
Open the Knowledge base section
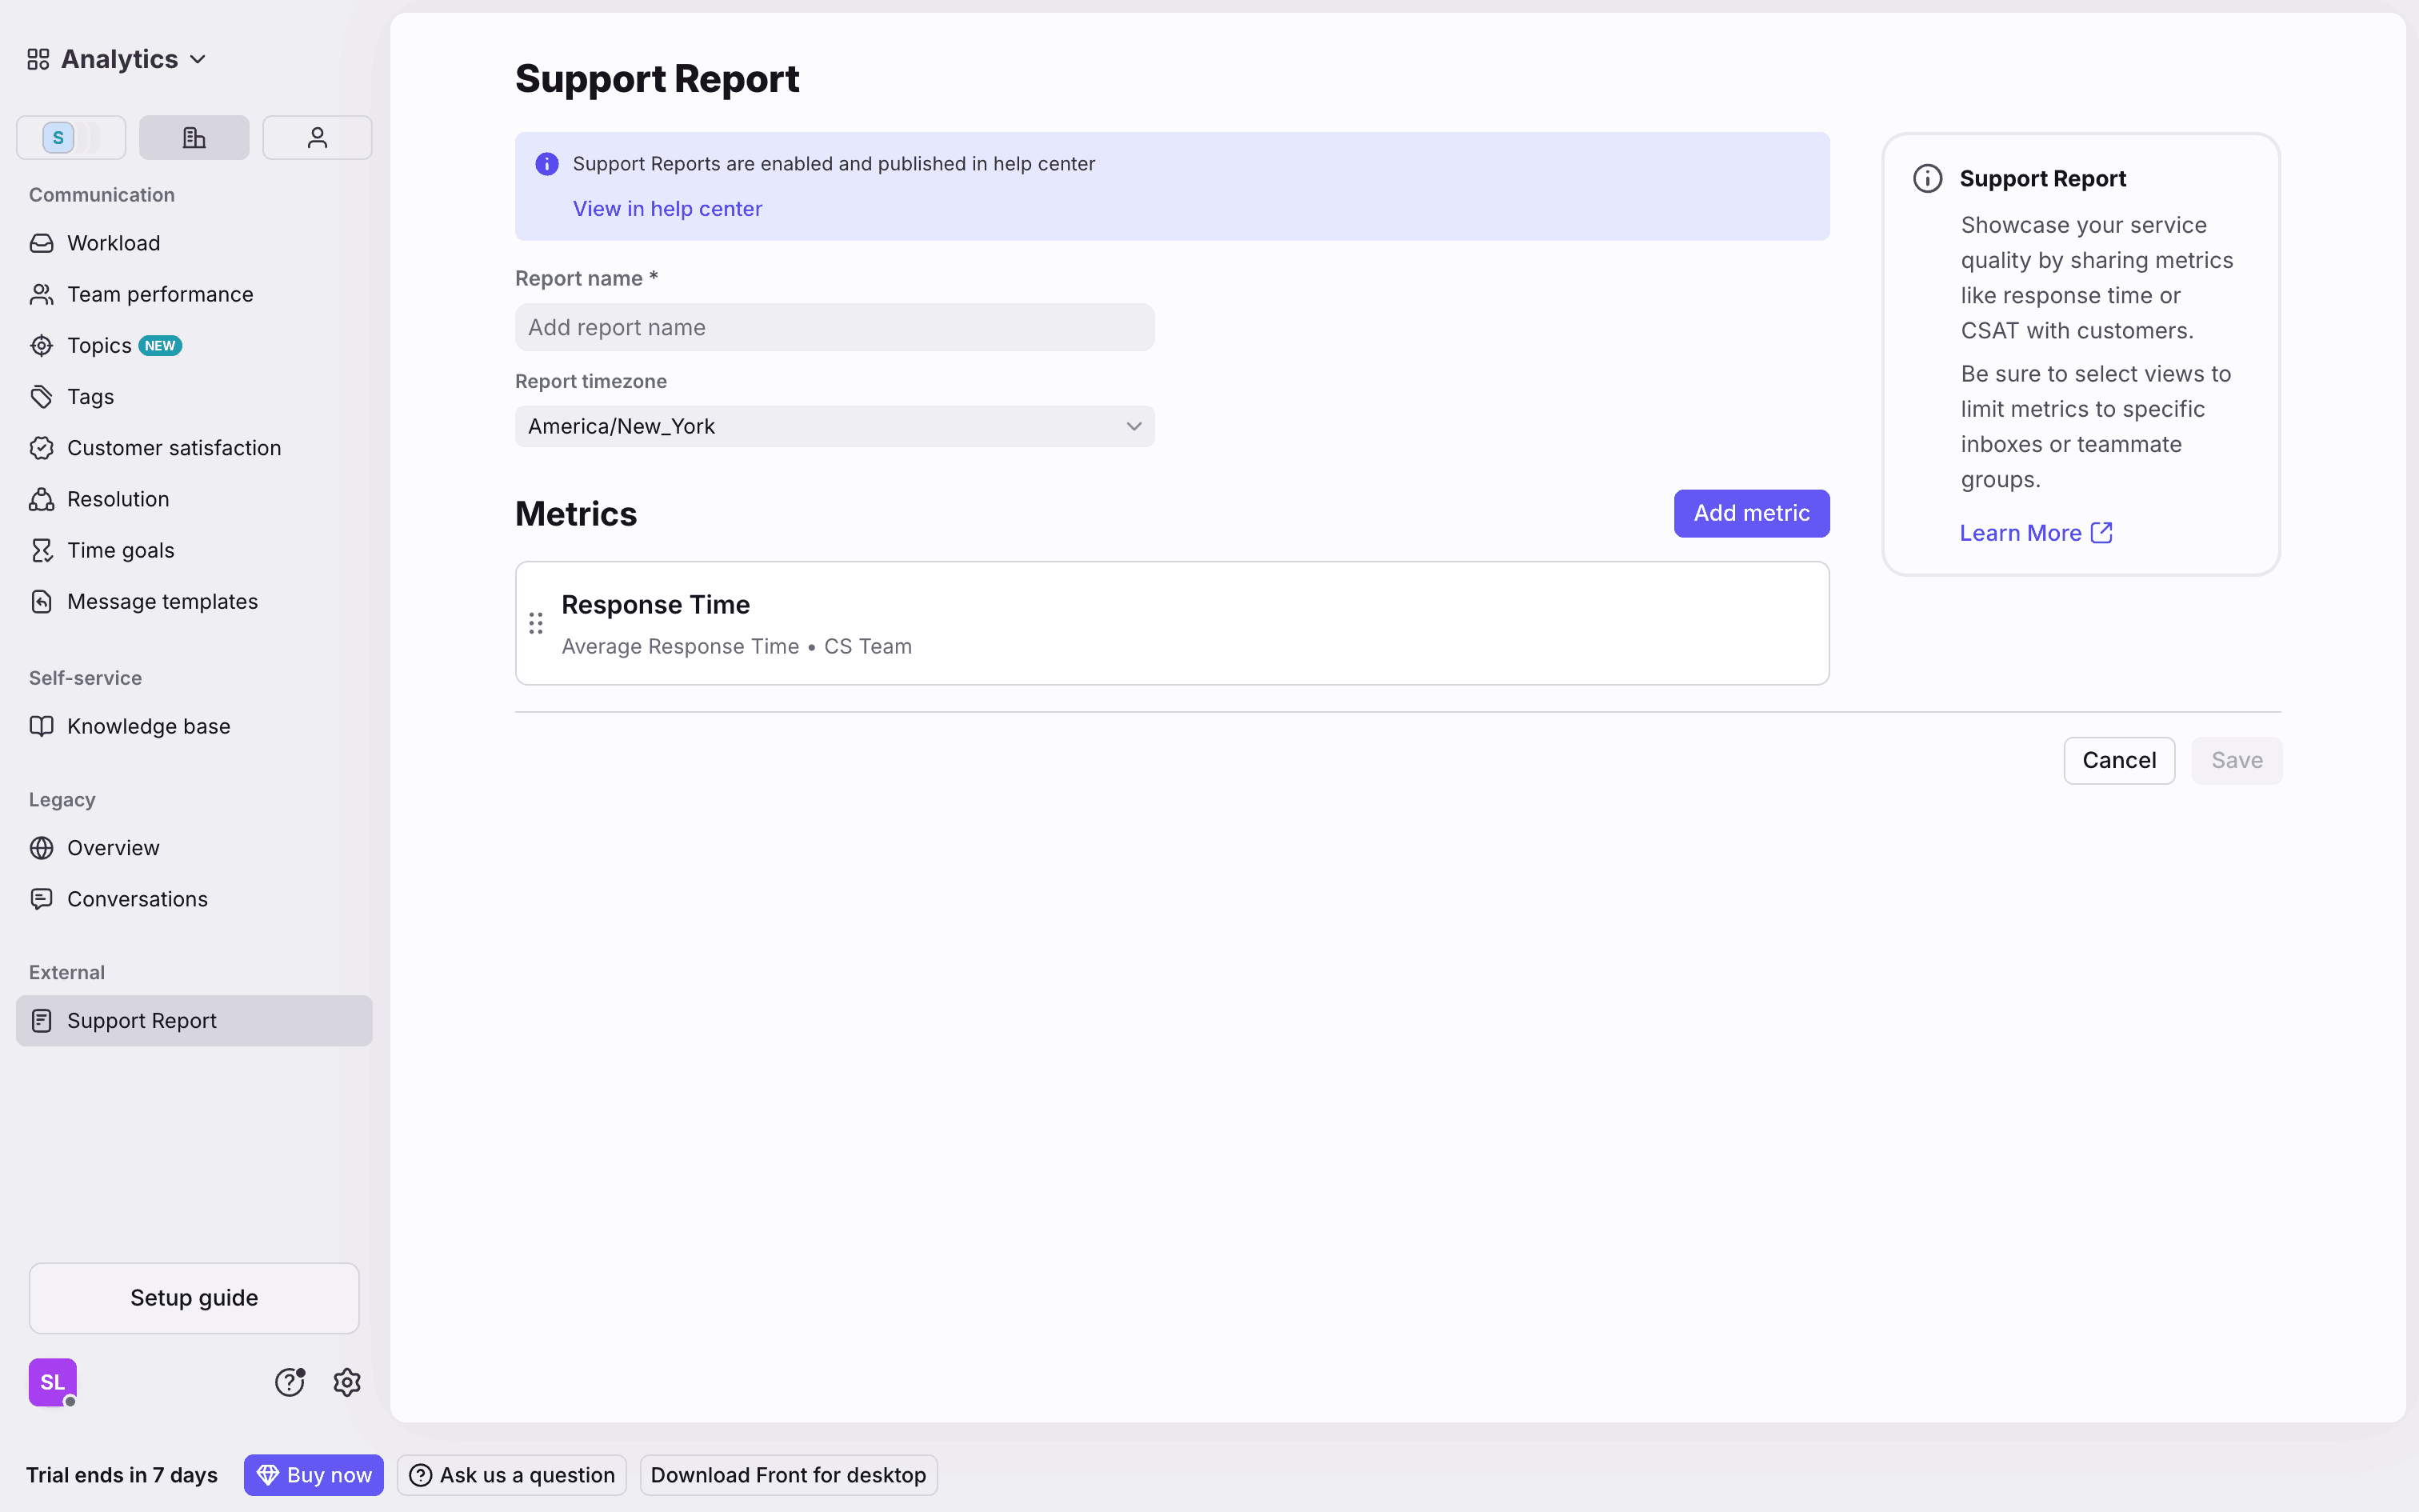pyautogui.click(x=148, y=726)
